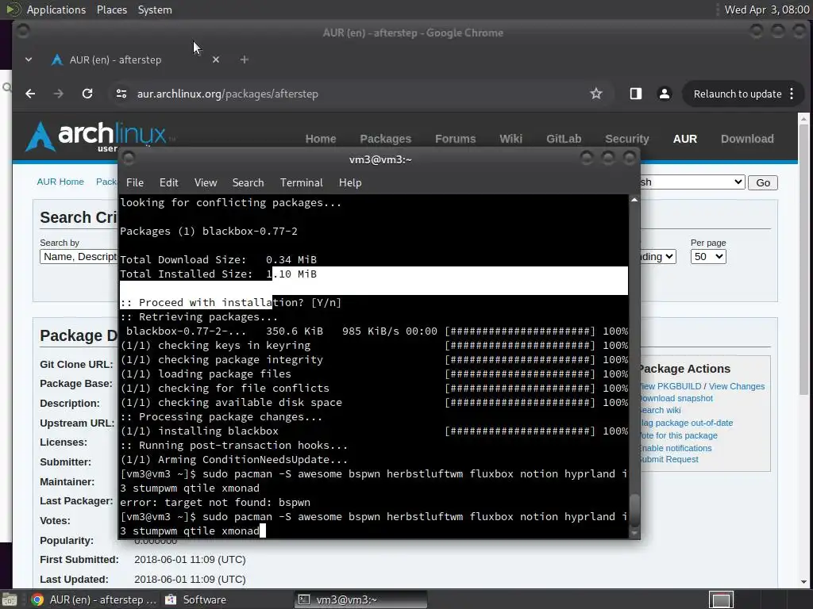
Task: Open AUR navigation link
Action: click(685, 139)
